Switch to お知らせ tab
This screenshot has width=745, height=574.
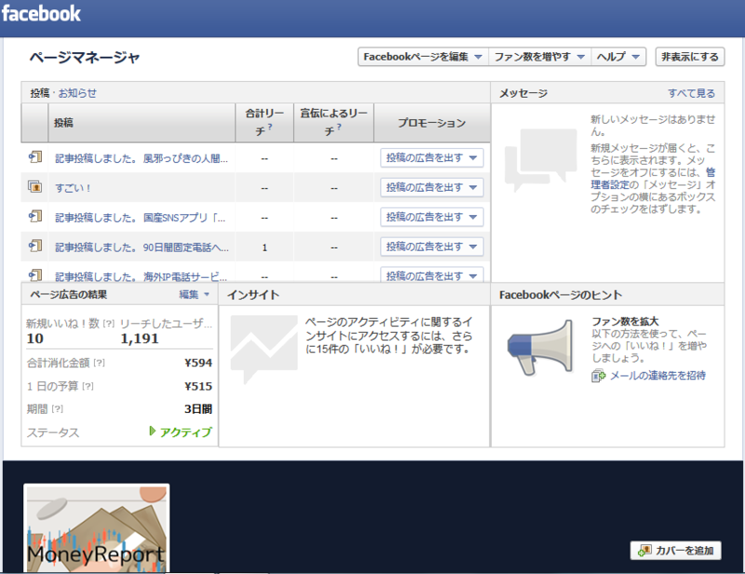pos(77,93)
